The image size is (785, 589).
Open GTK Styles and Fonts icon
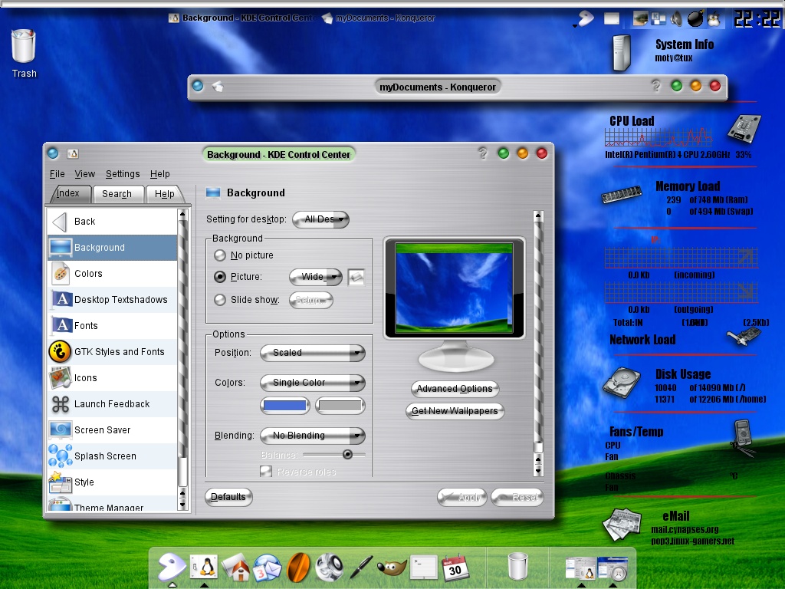[x=60, y=351]
